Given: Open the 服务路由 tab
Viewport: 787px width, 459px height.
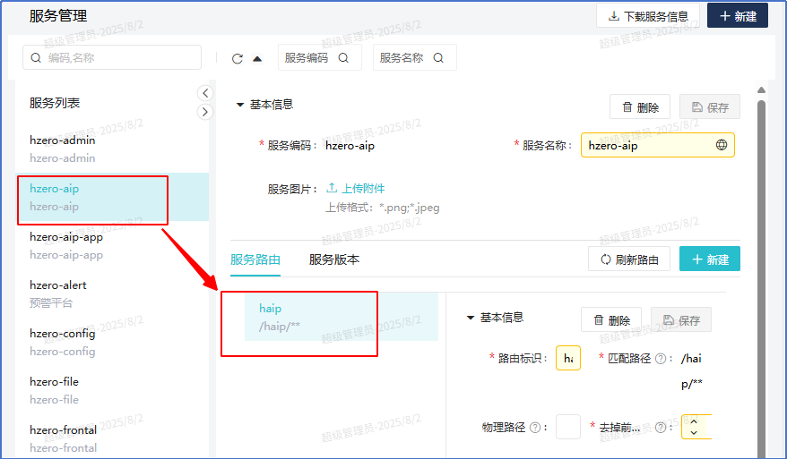Looking at the screenshot, I should [x=255, y=259].
